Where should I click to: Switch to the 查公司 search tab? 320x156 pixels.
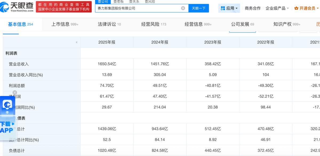tap(103, 2)
